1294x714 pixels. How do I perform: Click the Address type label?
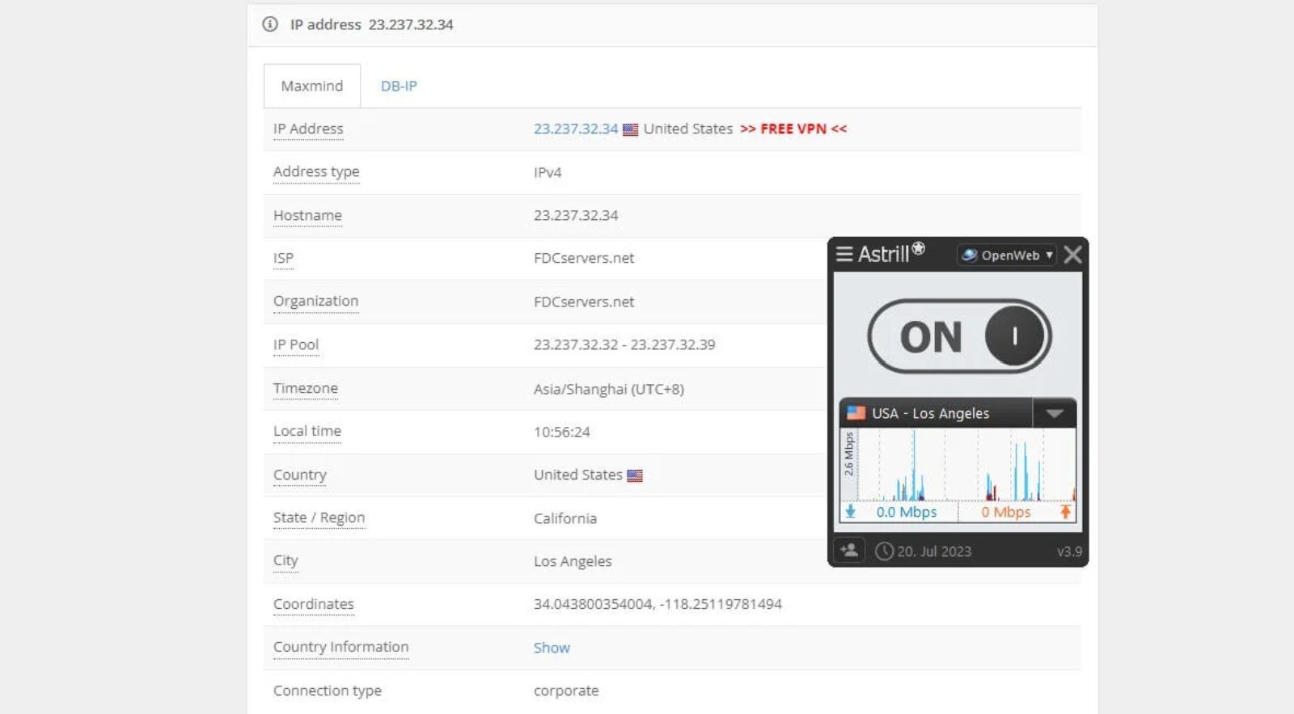point(316,171)
